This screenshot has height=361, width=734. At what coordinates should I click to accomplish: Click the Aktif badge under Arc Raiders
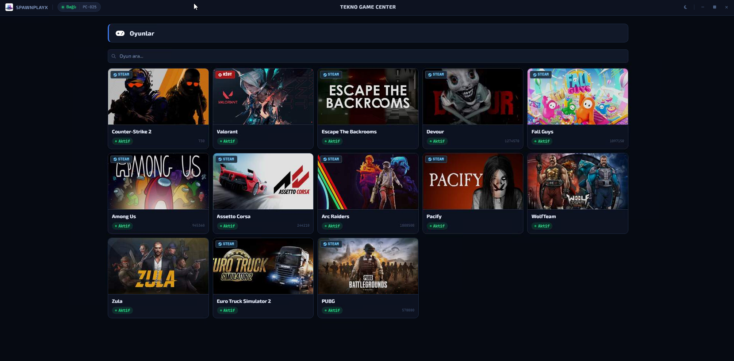tap(332, 226)
